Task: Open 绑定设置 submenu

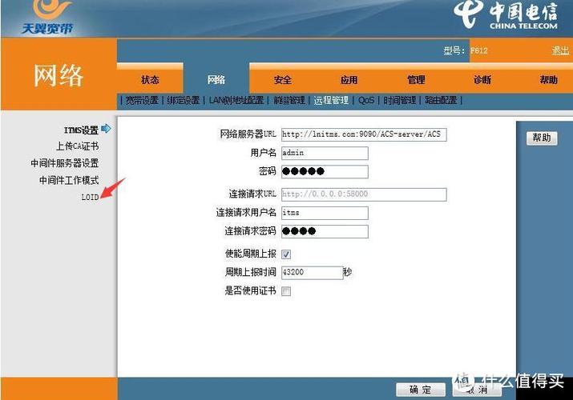Action: point(183,100)
